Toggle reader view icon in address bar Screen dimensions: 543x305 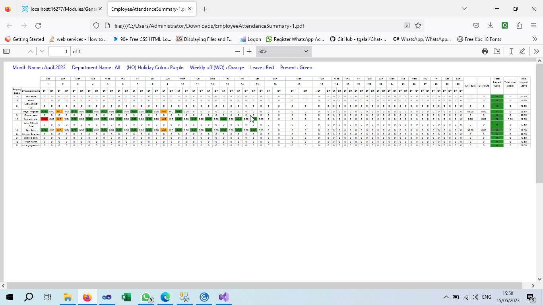pyautogui.click(x=407, y=26)
